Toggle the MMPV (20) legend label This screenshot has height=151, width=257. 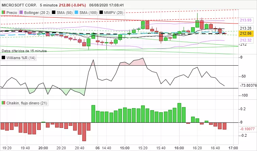click(114, 13)
